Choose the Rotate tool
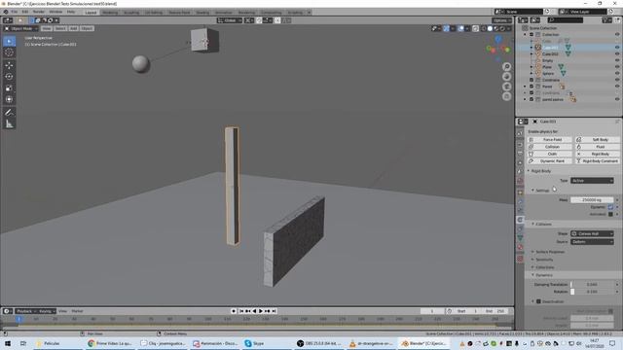623x350 pixels. pos(9,77)
